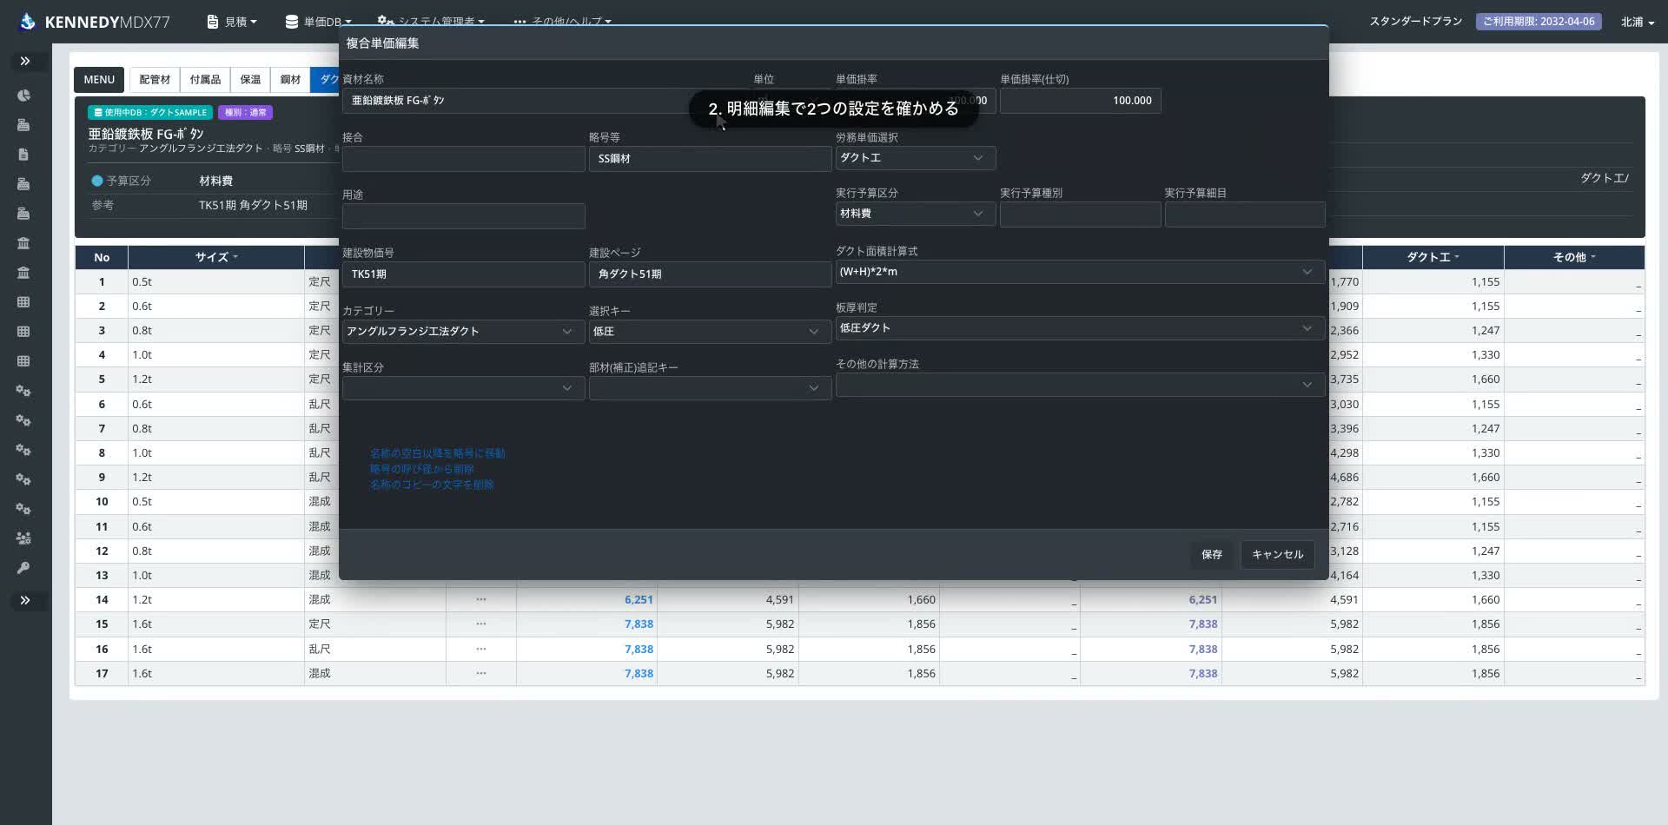The height and width of the screenshot is (825, 1668).
Task: Open the 板厚判定 dropdown showing 低圧ダクト
Action: 1080,328
